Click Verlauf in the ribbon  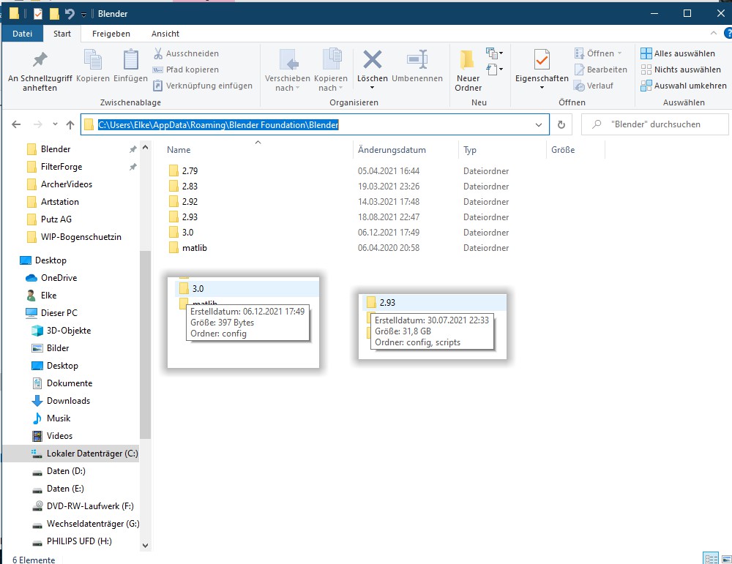click(594, 86)
